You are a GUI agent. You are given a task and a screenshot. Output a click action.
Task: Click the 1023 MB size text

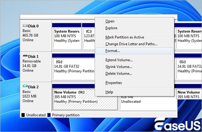coord(29,96)
